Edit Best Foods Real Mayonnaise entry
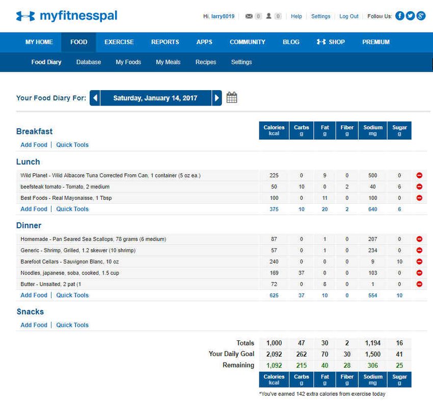Screen dimensions: 433x406 coord(66,198)
